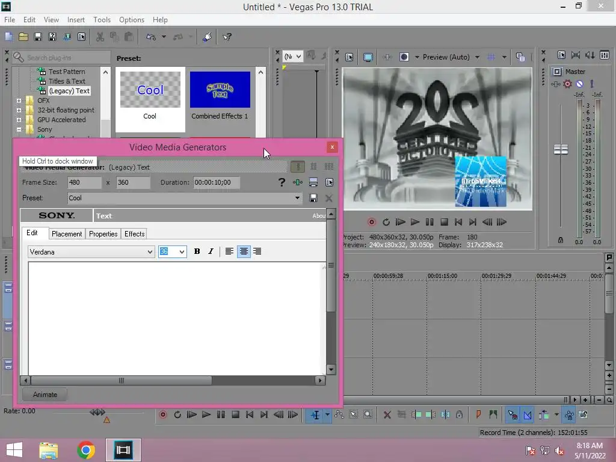This screenshot has height=462, width=616.
Task: Adjust the Master volume fader
Action: click(x=561, y=150)
